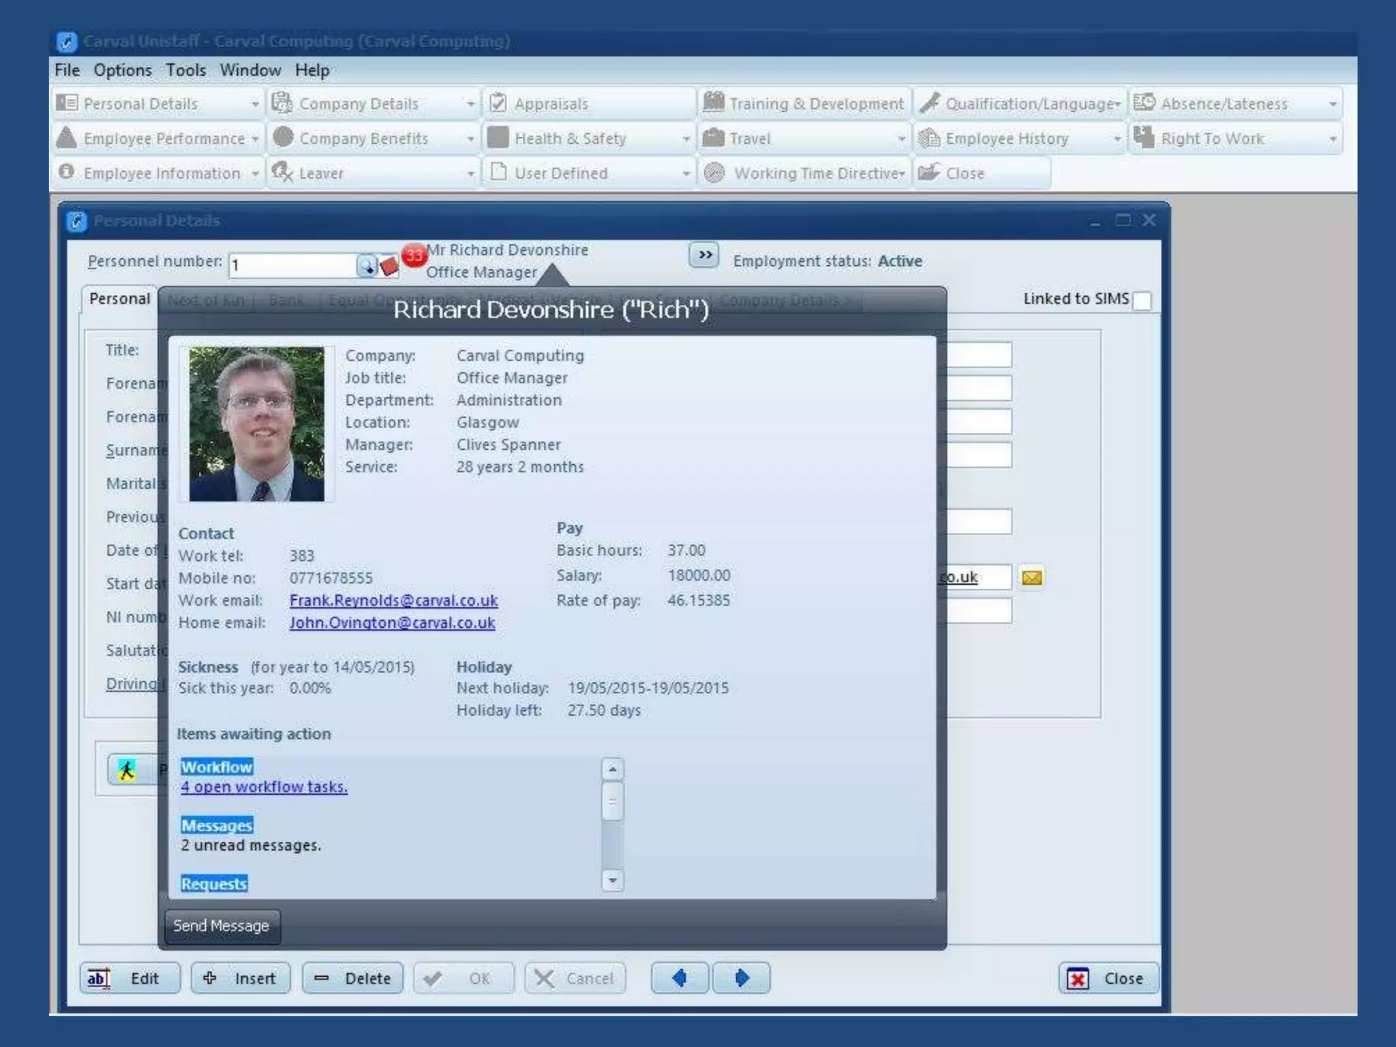Expand the Health & Safety dropdown arrow
Image resolution: width=1396 pixels, height=1047 pixels.
(x=686, y=139)
